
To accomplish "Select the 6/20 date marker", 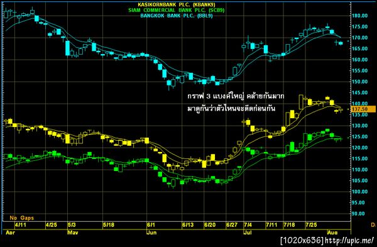I will coord(210,225).
